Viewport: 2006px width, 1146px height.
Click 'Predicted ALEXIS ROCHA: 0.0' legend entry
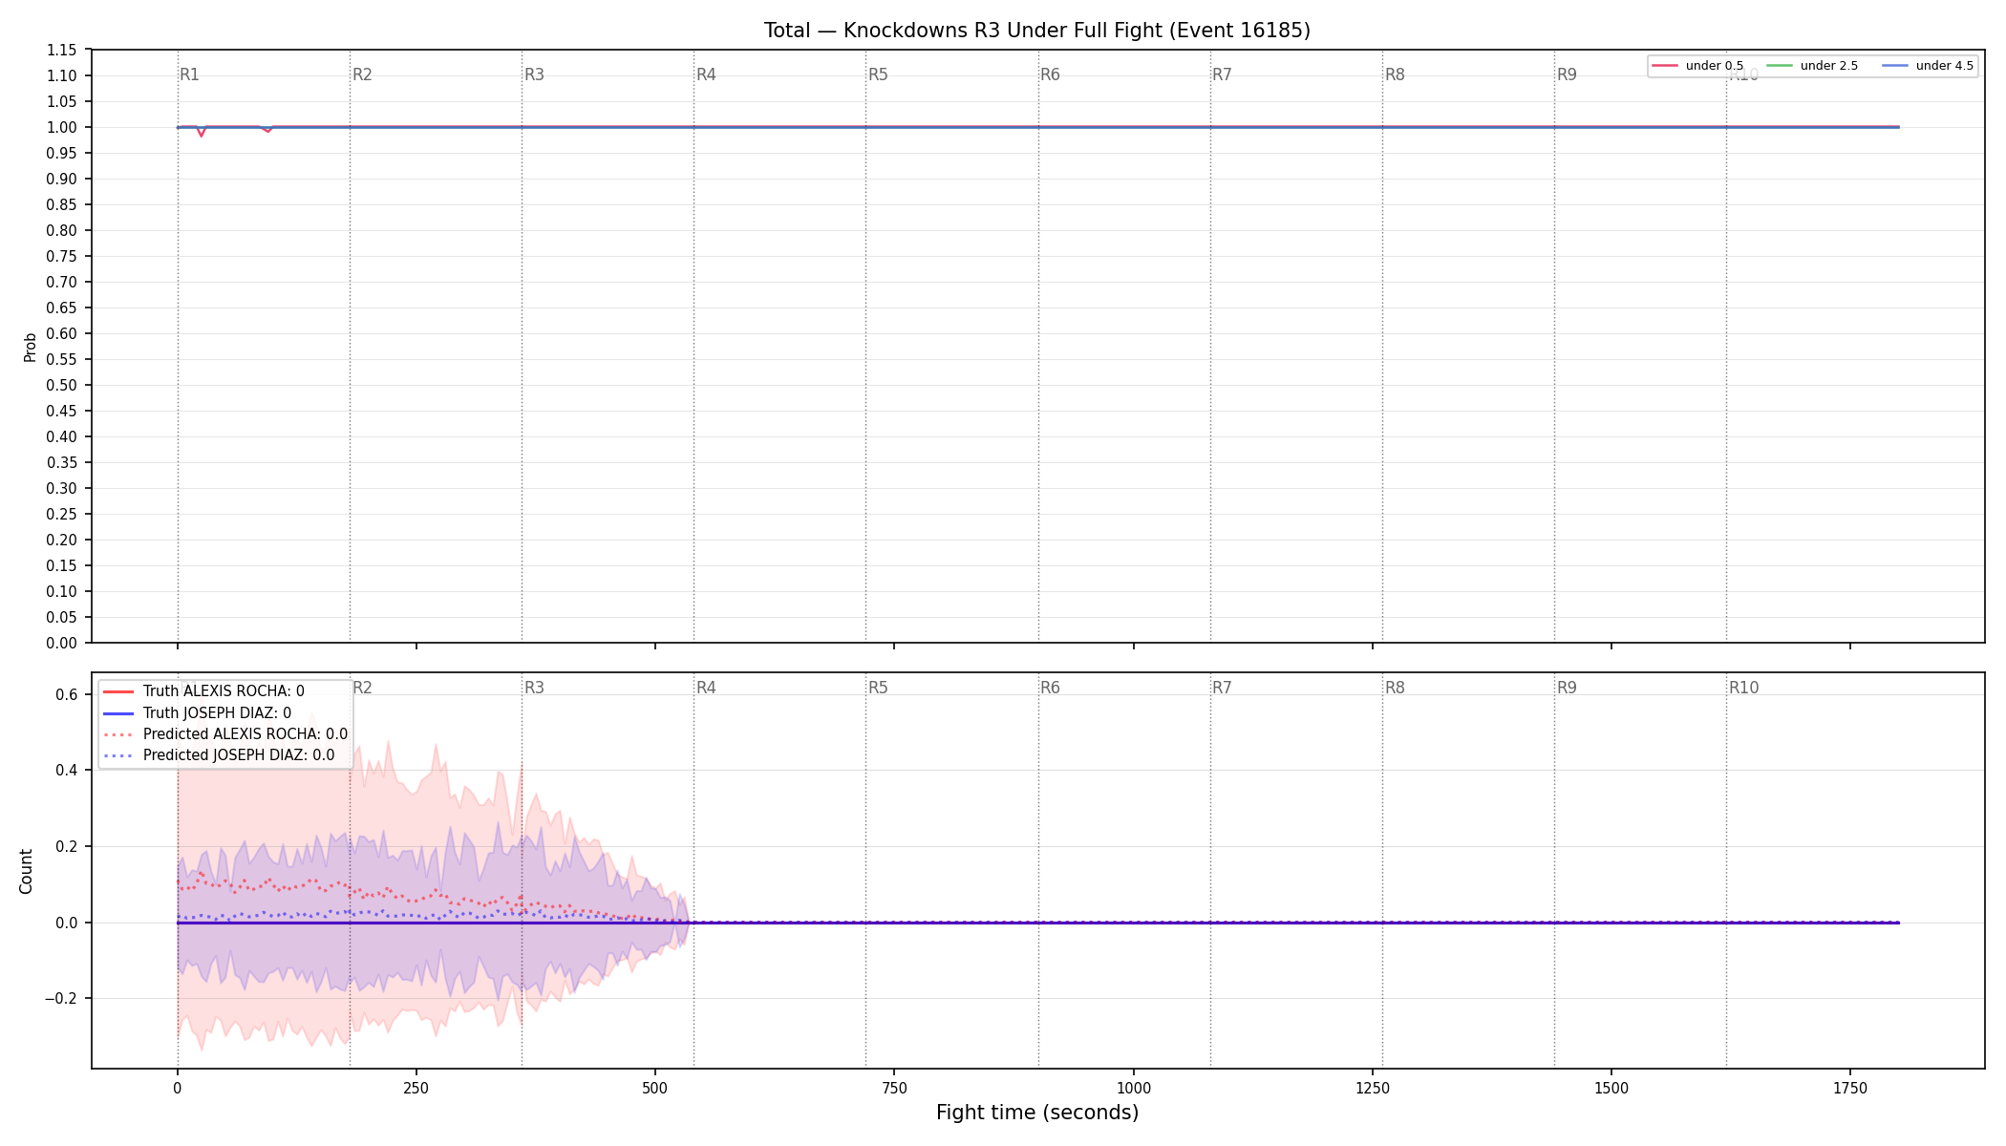point(224,734)
